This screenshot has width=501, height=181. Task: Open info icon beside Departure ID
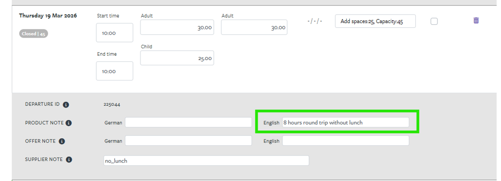[66, 104]
